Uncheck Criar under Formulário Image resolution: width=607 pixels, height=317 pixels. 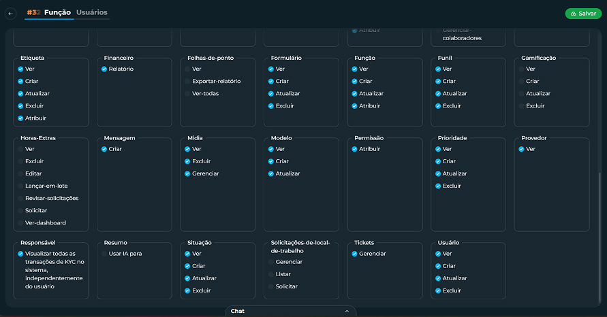[271, 82]
